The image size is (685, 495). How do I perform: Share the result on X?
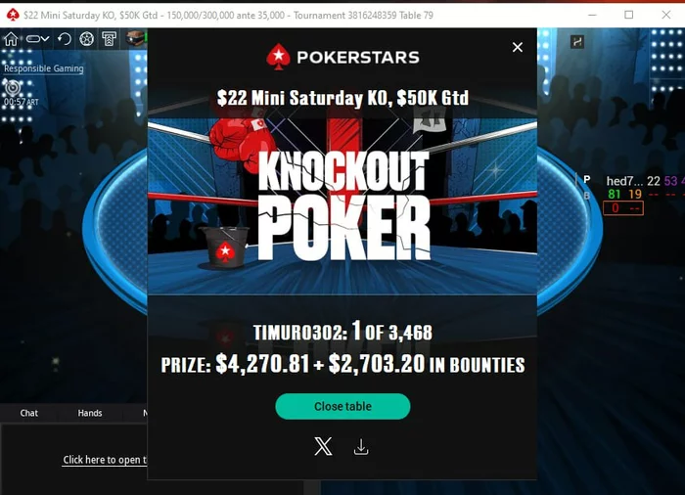(323, 446)
